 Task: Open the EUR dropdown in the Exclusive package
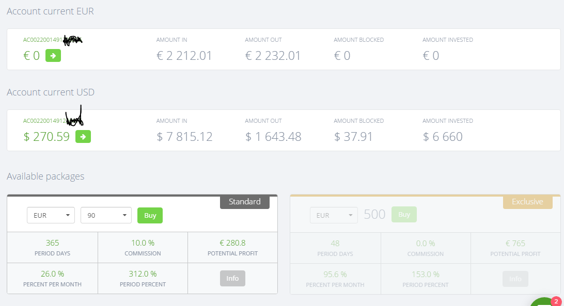click(x=334, y=215)
